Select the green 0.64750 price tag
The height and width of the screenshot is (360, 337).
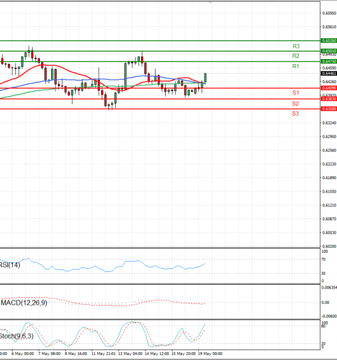pos(329,61)
